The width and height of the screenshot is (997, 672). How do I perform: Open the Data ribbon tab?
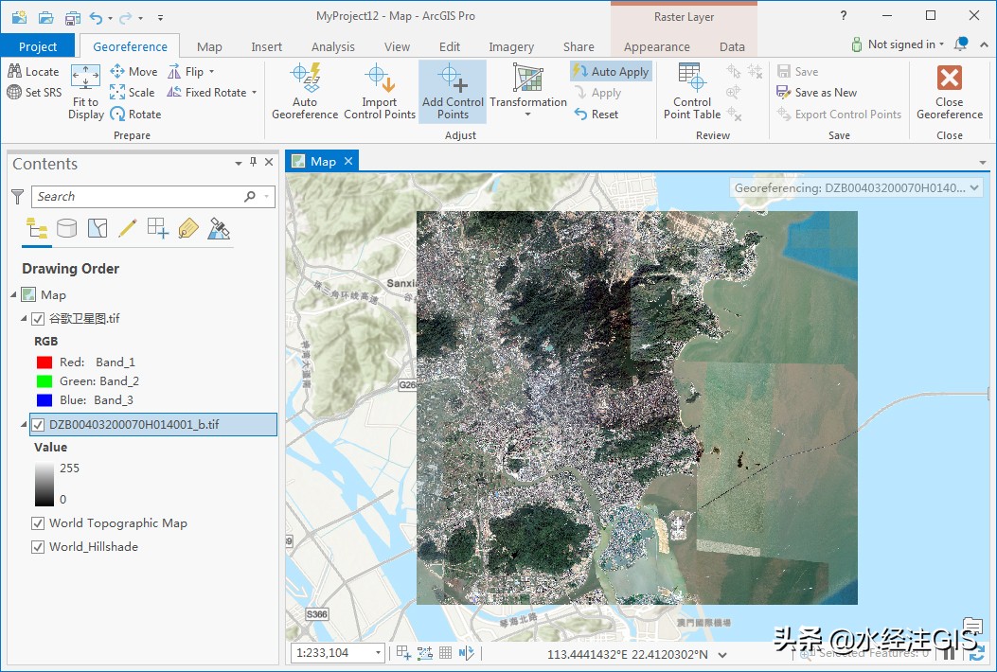pyautogui.click(x=732, y=46)
